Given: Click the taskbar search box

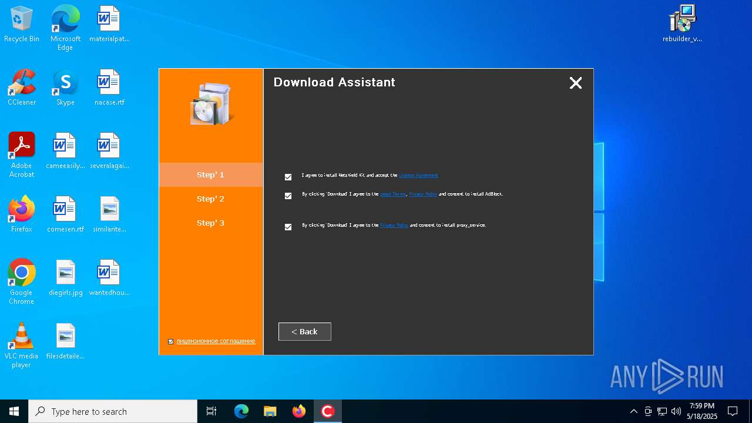Looking at the screenshot, I should (113, 411).
